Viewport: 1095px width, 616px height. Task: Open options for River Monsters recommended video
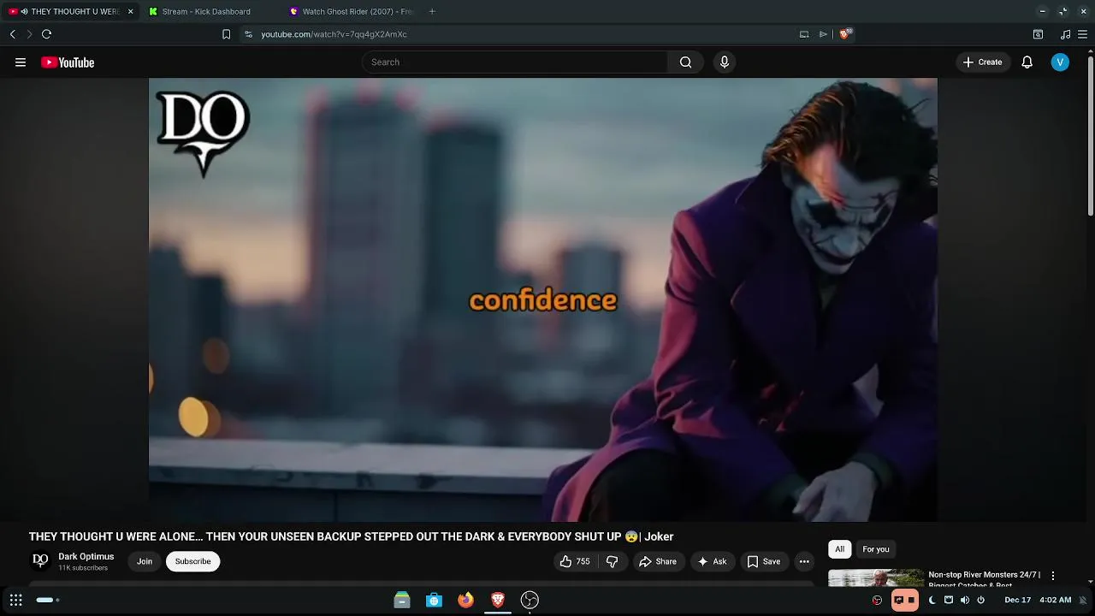(x=1053, y=576)
